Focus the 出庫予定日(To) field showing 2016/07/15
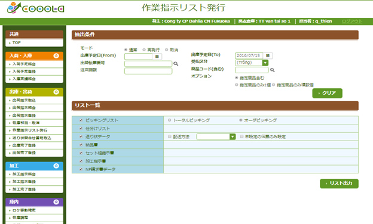This screenshot has height=224, width=373. click(249, 56)
